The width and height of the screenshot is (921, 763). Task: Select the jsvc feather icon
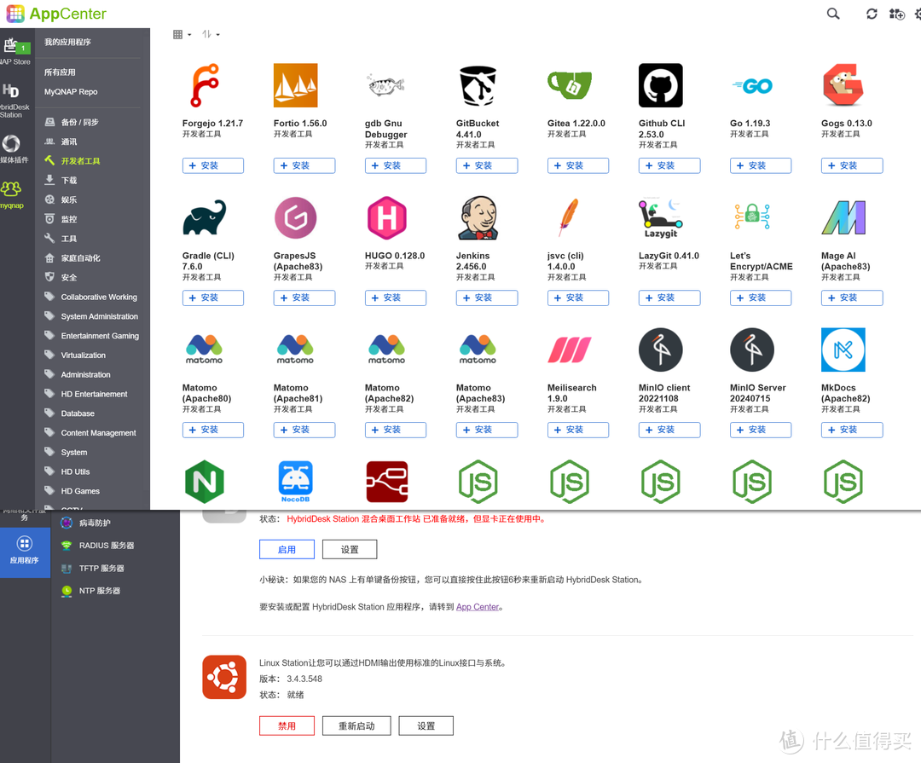pyautogui.click(x=569, y=218)
